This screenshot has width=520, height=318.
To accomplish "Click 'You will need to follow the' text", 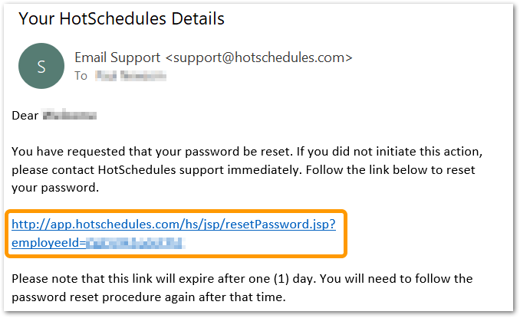I will coord(396,279).
